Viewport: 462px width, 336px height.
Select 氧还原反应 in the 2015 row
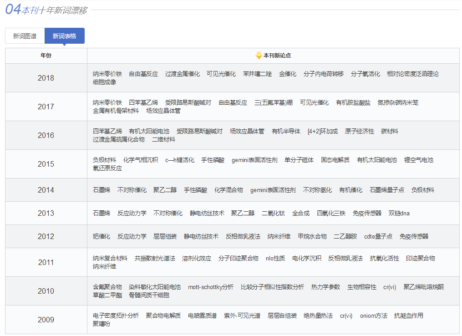tap(107, 168)
